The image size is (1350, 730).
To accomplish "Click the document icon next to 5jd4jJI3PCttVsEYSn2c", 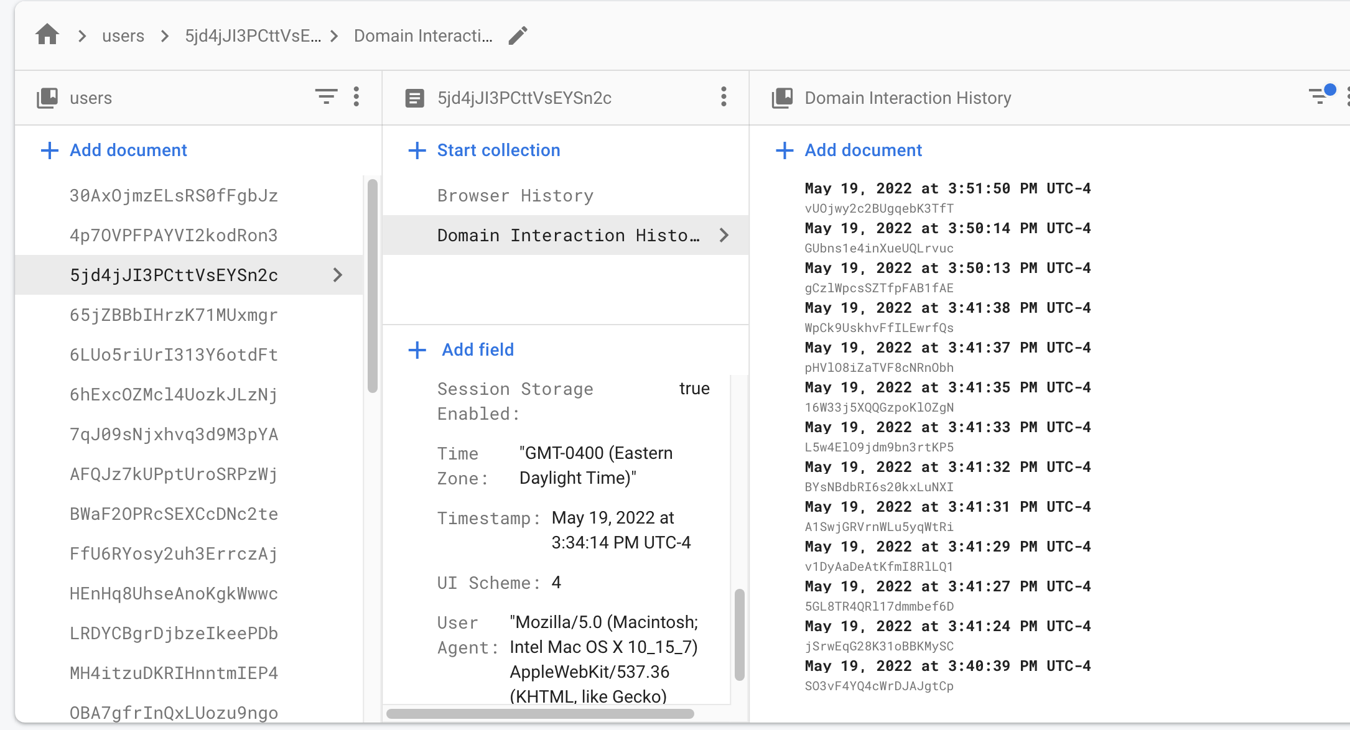I will [x=415, y=98].
